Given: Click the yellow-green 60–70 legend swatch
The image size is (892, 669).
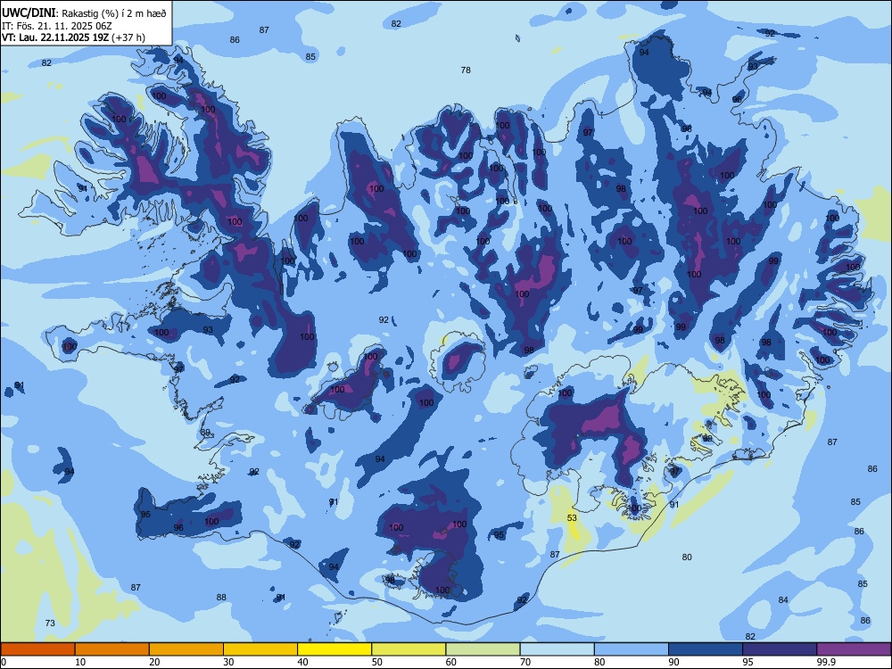Looking at the screenshot, I should pos(483,649).
